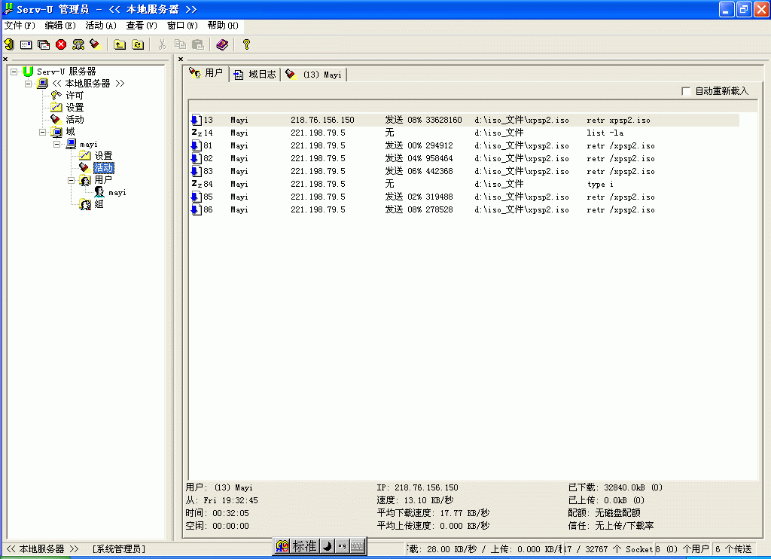Image resolution: width=771 pixels, height=559 pixels.
Task: Close the right activity panel with its x
Action: (x=181, y=59)
